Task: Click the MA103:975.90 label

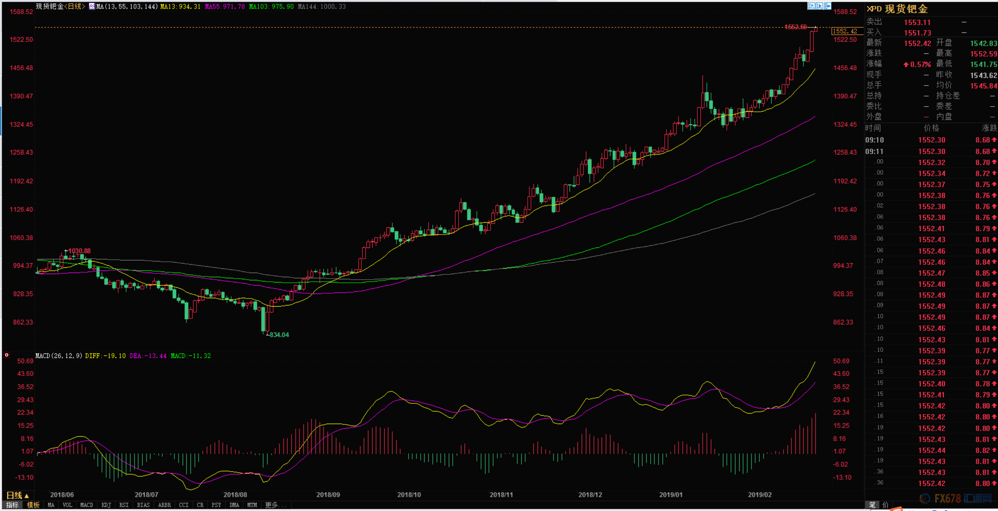Action: [272, 7]
